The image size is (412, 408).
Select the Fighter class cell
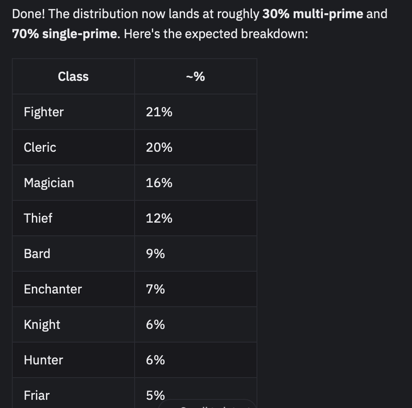click(44, 112)
